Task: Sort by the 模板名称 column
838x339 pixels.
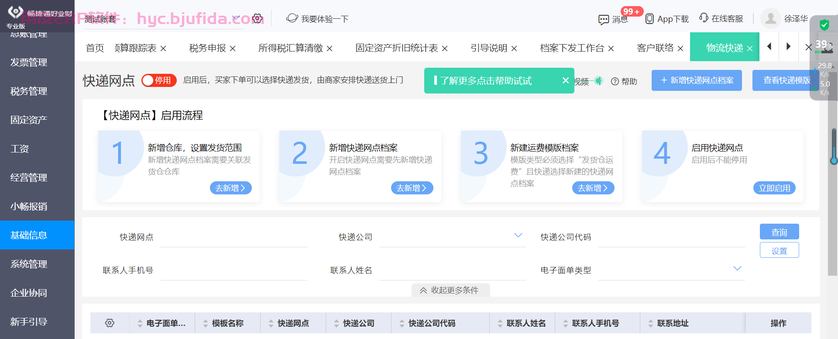Action: [x=205, y=323]
